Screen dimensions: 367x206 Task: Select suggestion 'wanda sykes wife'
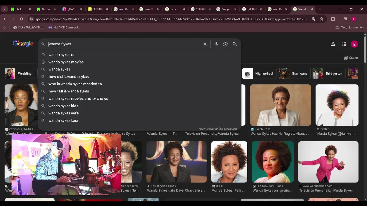(139, 113)
